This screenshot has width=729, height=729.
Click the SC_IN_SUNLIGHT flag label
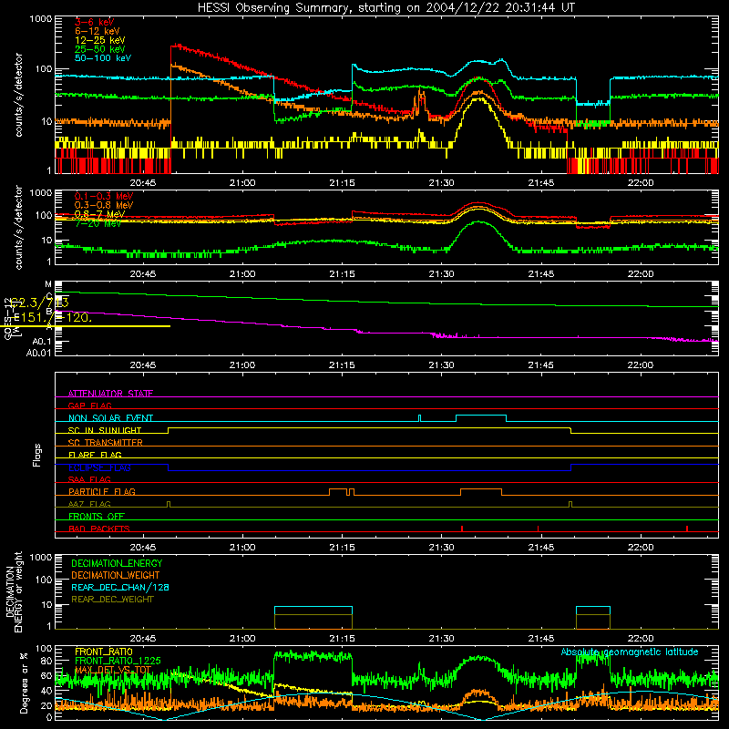tap(105, 430)
